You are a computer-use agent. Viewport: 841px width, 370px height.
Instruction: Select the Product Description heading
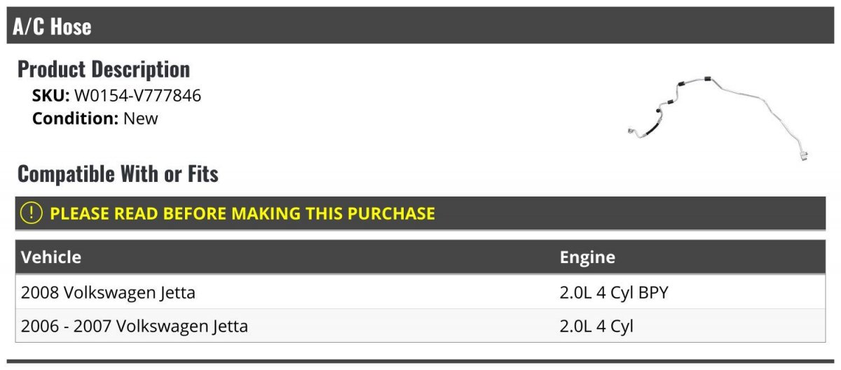coord(104,69)
